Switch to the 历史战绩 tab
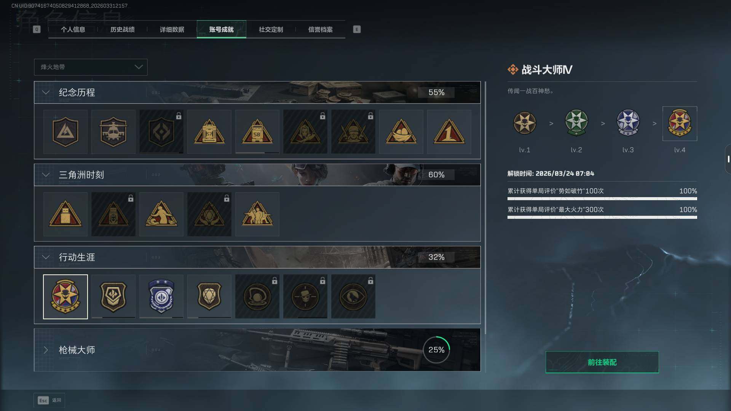 122,29
